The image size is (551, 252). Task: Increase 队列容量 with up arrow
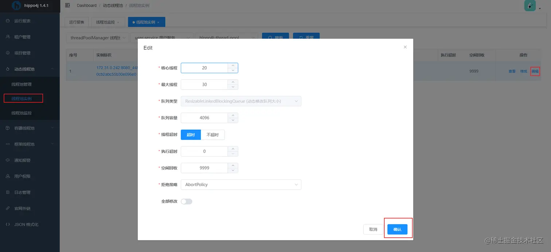coord(233,115)
